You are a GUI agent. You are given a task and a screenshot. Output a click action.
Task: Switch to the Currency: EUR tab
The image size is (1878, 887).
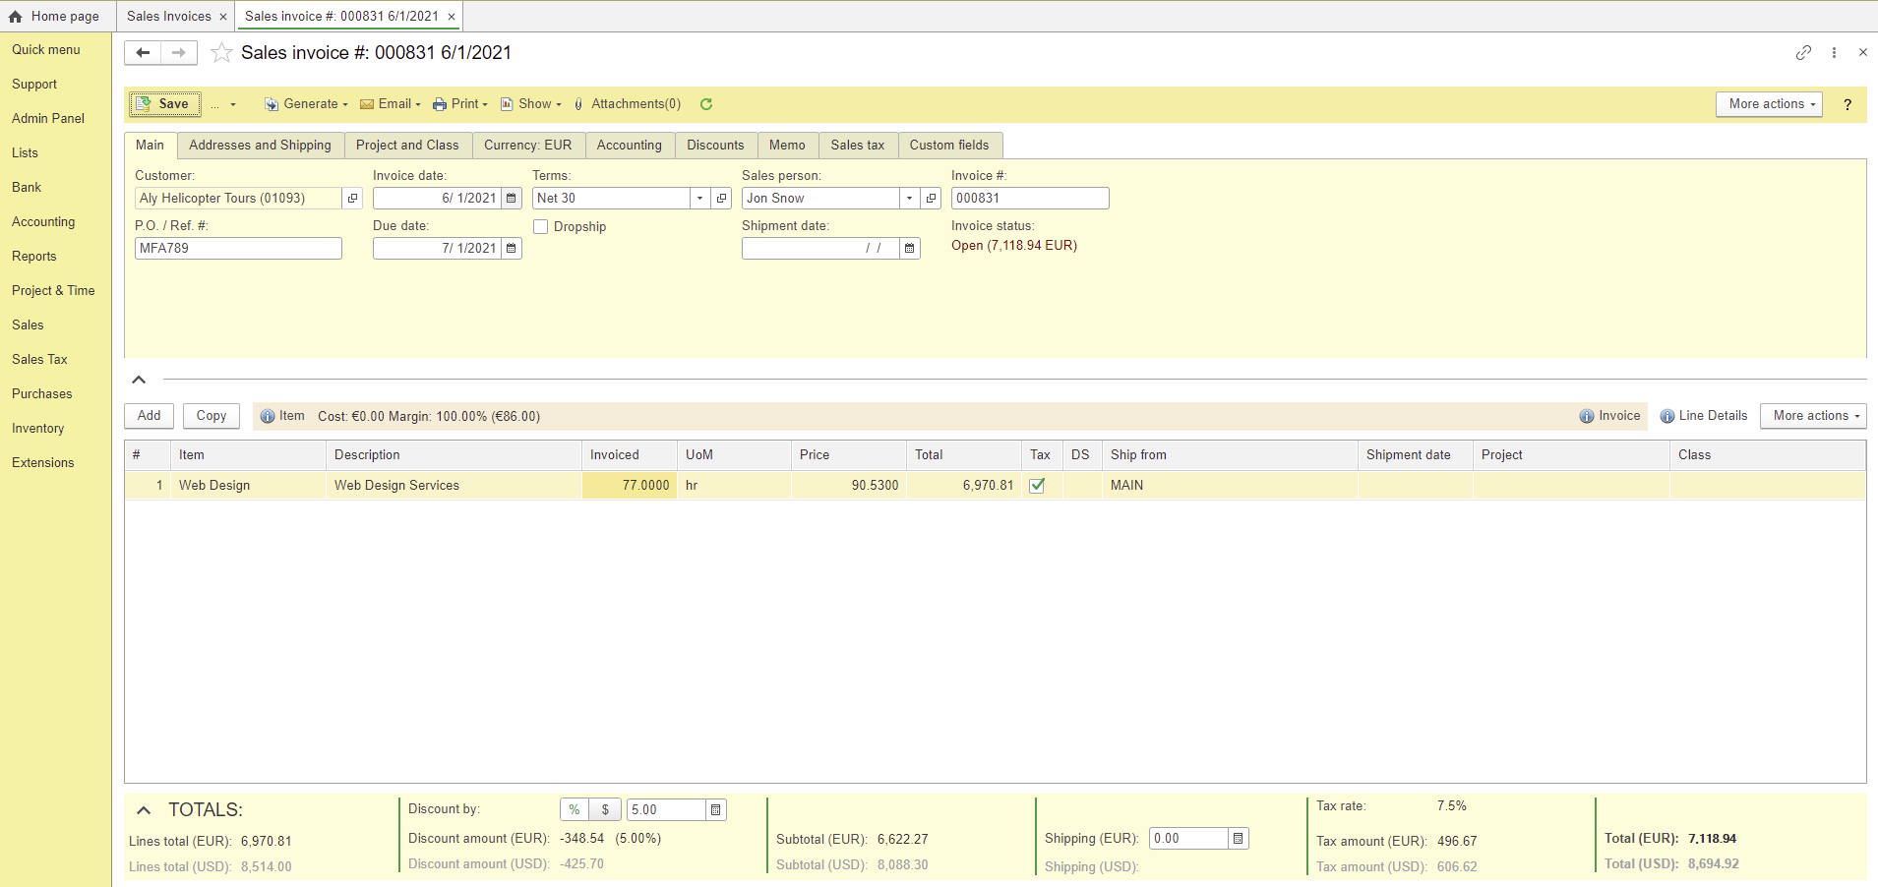click(527, 146)
